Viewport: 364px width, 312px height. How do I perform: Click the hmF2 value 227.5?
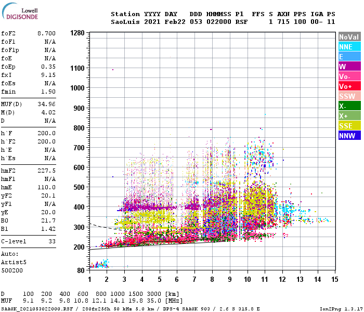(x=47, y=171)
